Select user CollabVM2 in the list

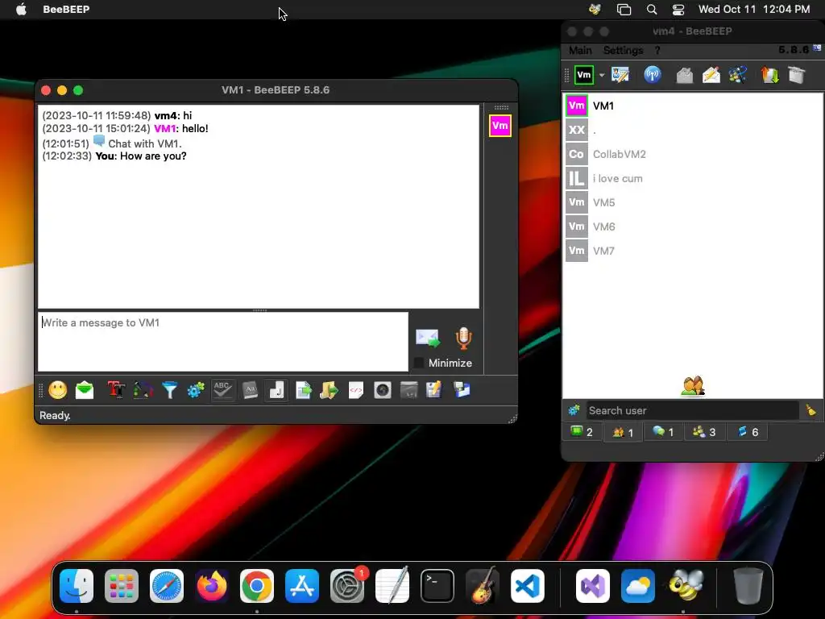(x=693, y=154)
